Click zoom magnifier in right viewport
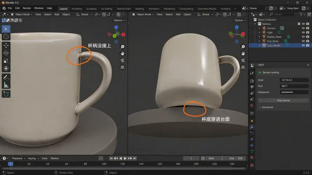Screen dimensions: 312x175 pyautogui.click(x=243, y=47)
